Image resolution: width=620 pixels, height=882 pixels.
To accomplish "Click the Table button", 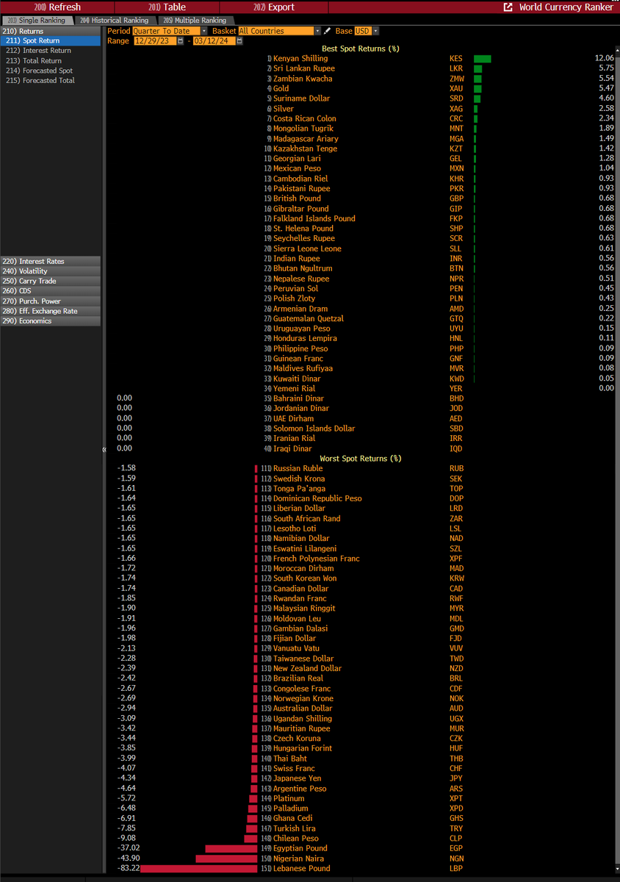I will tap(167, 7).
